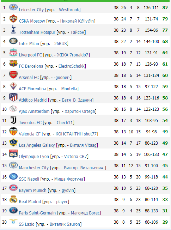Viewport: 171px width, 230px height.
Task: Click the Real Madrid crest icon
Action: [13, 199]
